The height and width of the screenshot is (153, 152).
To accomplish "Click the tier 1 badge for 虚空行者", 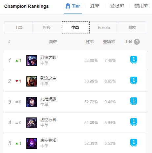I will (x=134, y=122).
